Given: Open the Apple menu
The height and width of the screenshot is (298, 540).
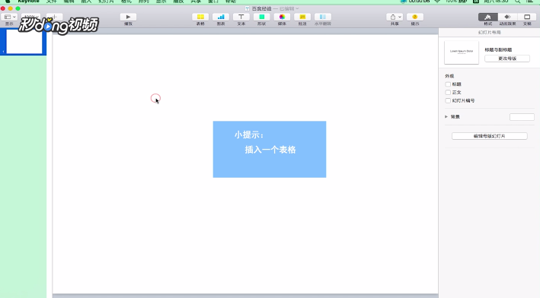Looking at the screenshot, I should [8, 2].
